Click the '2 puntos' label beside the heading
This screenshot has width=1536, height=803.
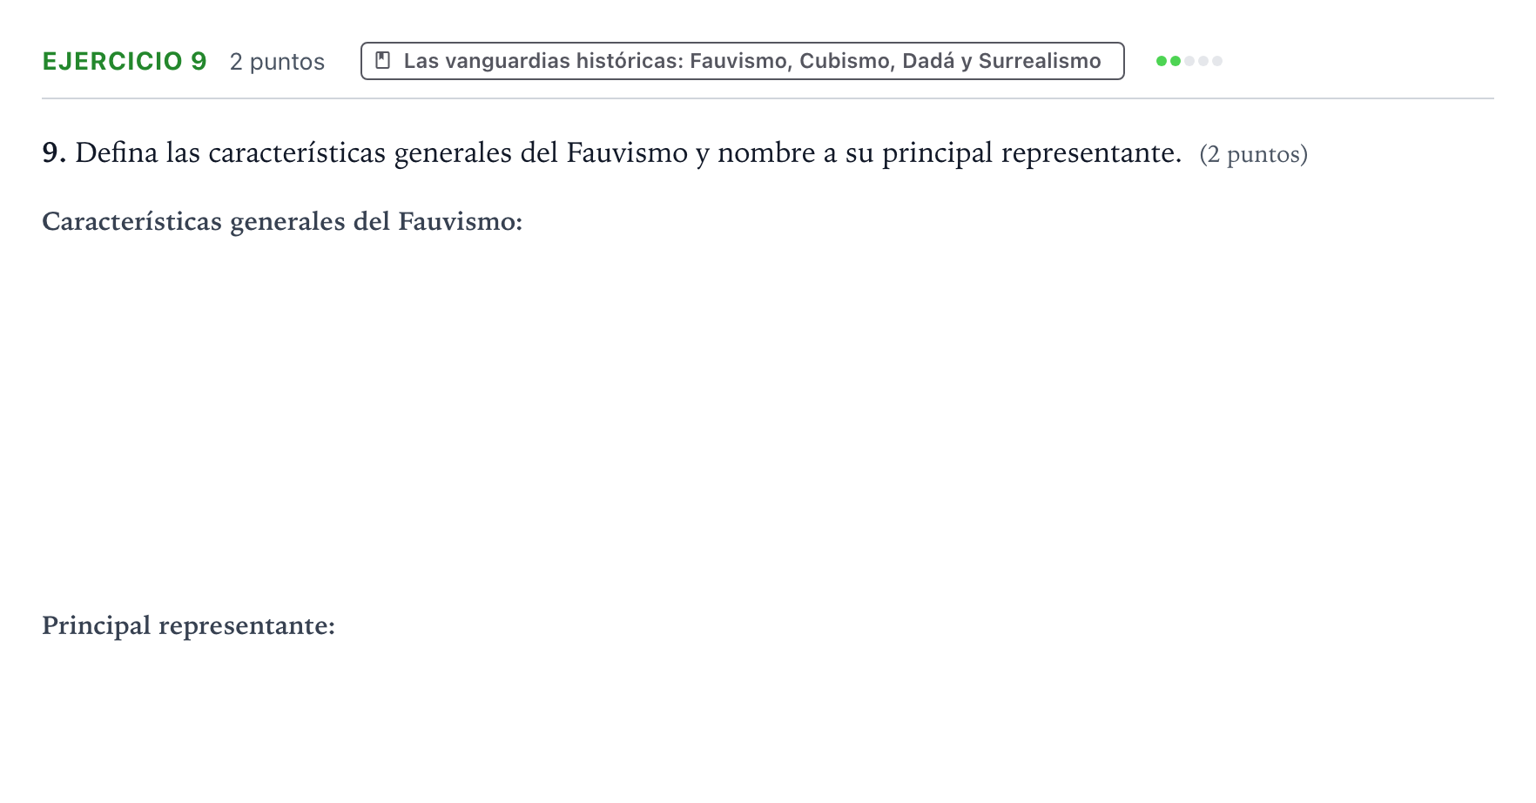[277, 62]
